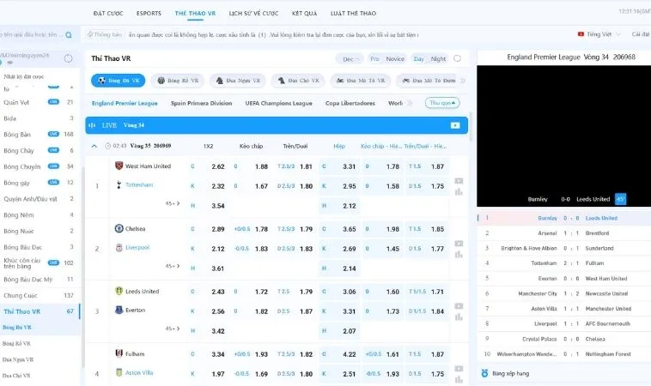This screenshot has height=386, width=651.
Task: Click the Chelsea club crest
Action: (x=119, y=228)
